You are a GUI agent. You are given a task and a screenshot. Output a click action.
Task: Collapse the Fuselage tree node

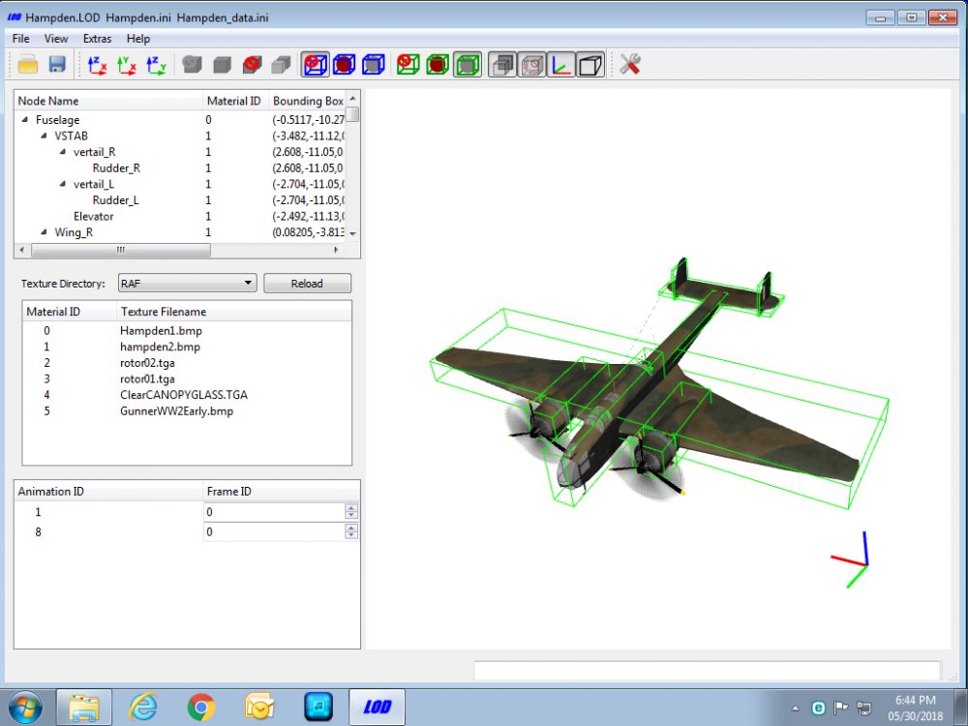tap(25, 119)
